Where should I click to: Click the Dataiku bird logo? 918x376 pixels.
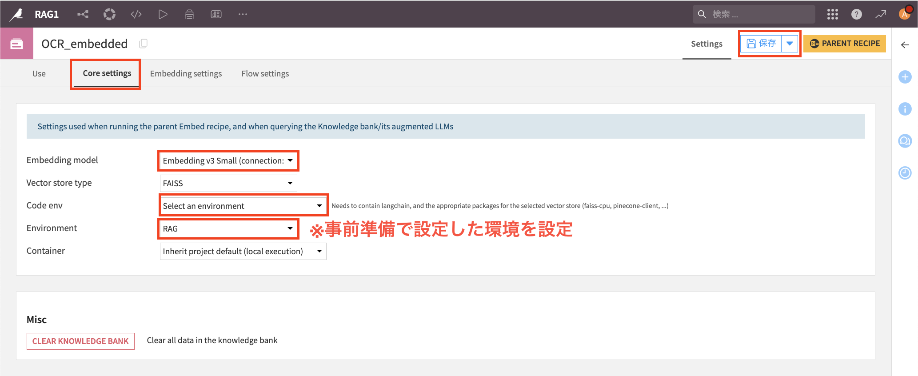[17, 14]
